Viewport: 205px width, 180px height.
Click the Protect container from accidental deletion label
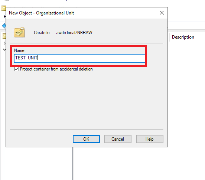point(56,69)
